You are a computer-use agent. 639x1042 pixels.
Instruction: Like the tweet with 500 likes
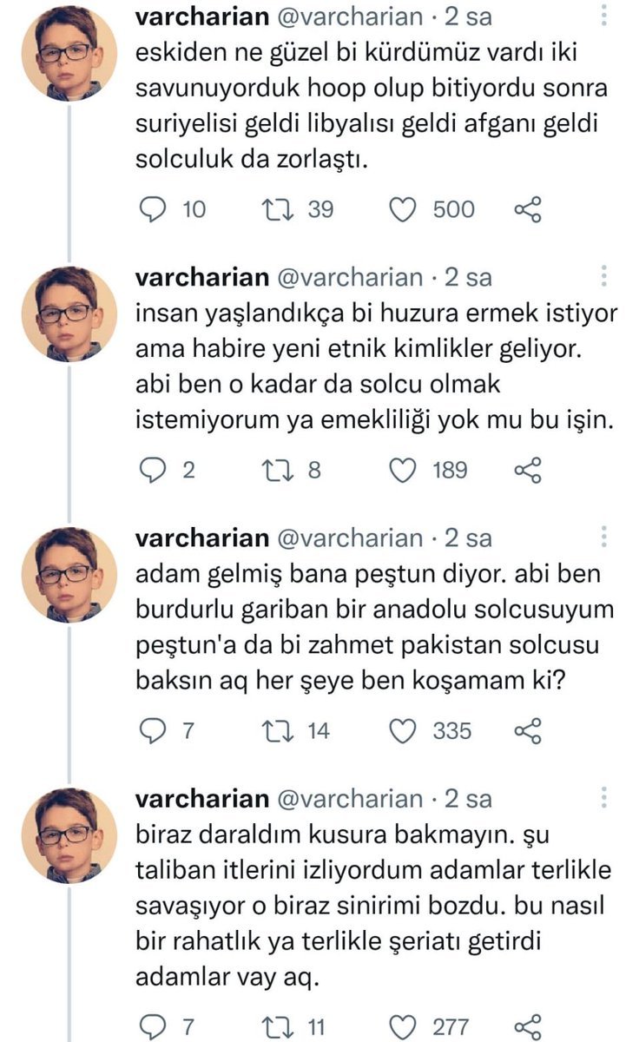point(403,209)
